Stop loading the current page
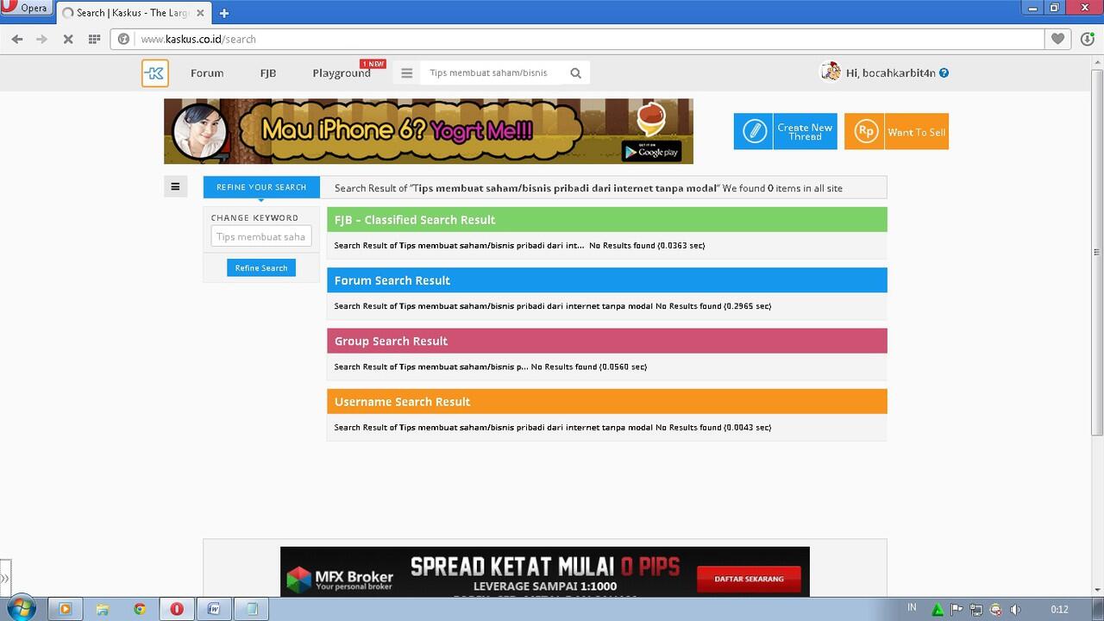Image resolution: width=1104 pixels, height=621 pixels. [68, 39]
